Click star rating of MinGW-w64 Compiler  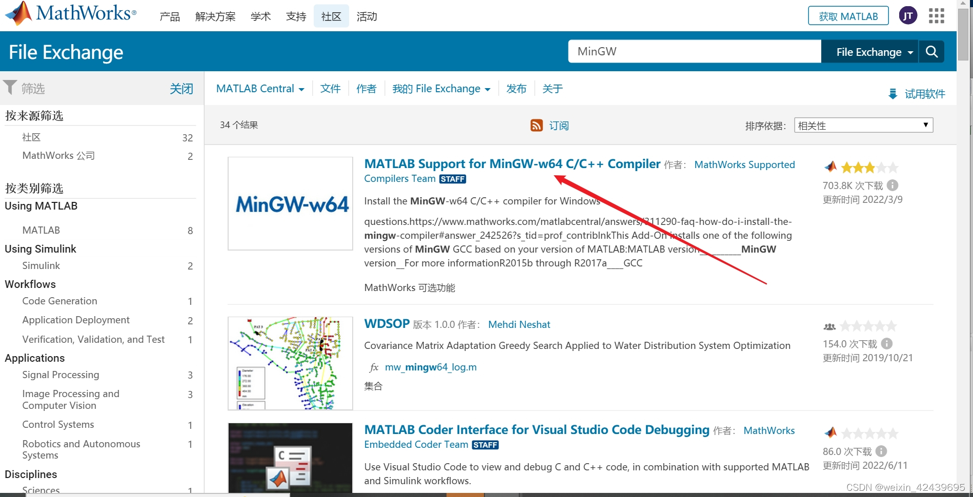pyautogui.click(x=869, y=168)
